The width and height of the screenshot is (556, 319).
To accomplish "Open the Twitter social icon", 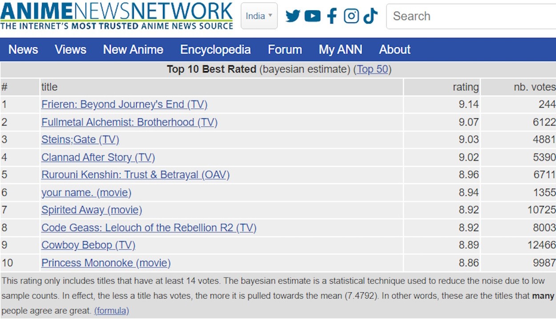I will (293, 16).
